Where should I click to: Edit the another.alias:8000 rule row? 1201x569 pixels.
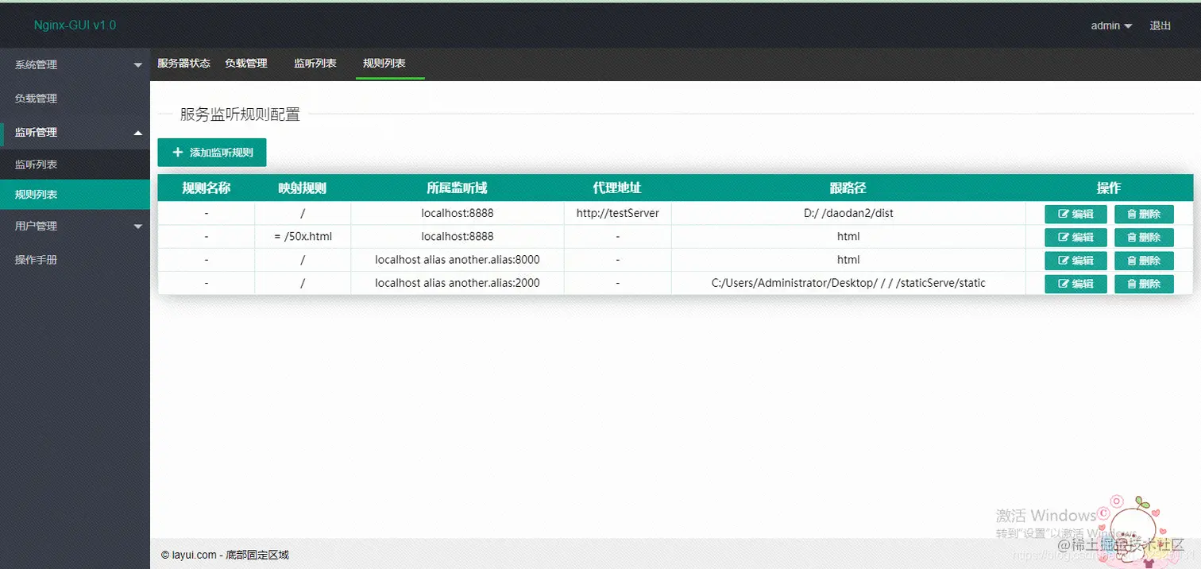1075,261
